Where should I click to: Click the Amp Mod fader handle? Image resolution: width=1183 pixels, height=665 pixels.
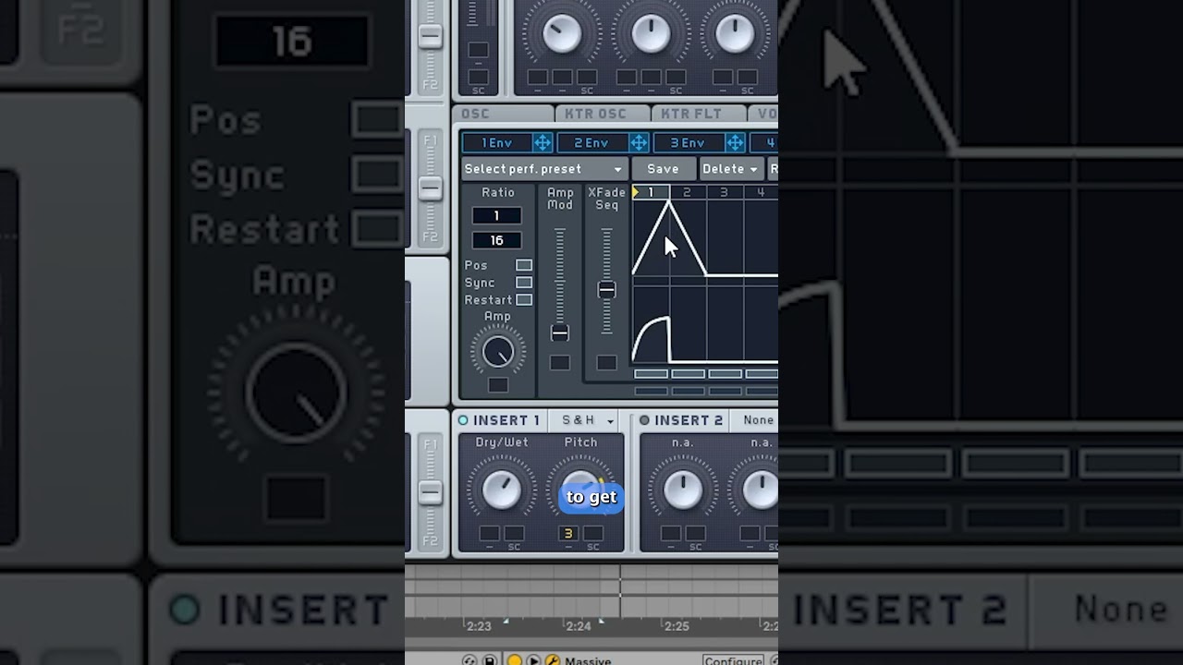[x=560, y=332]
